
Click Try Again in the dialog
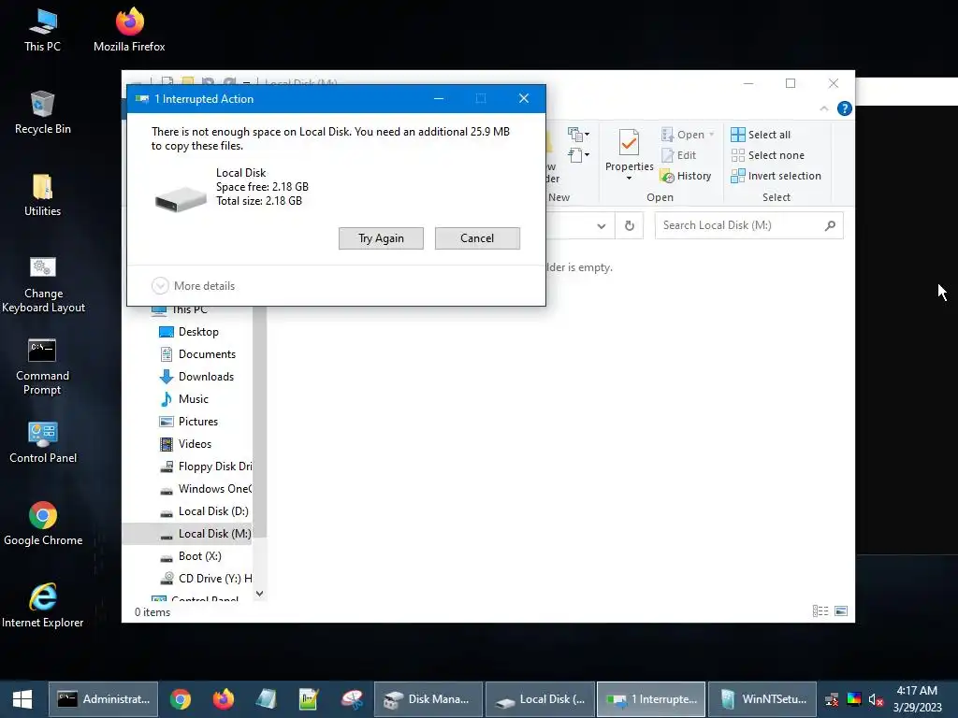pyautogui.click(x=382, y=238)
